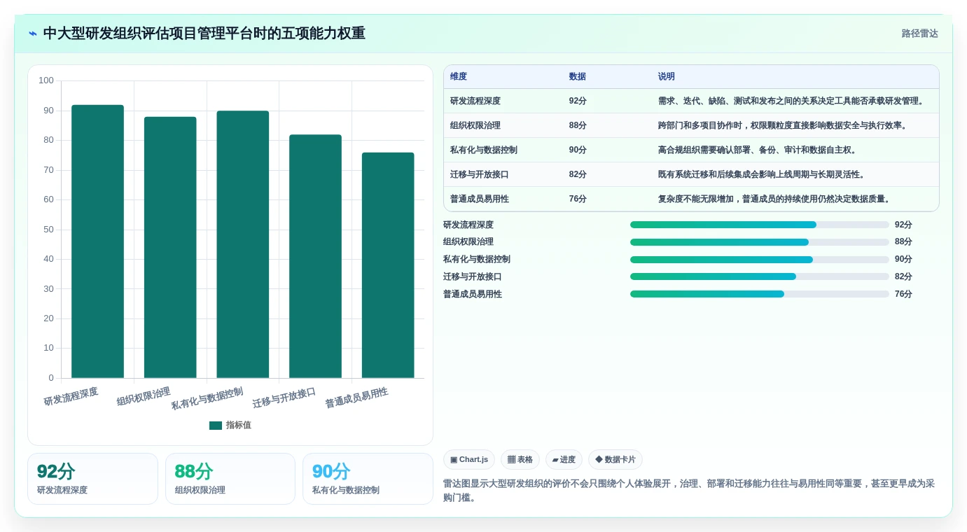
Task: Open the 88分 组织权限治理 stat card
Action: pyautogui.click(x=230, y=479)
